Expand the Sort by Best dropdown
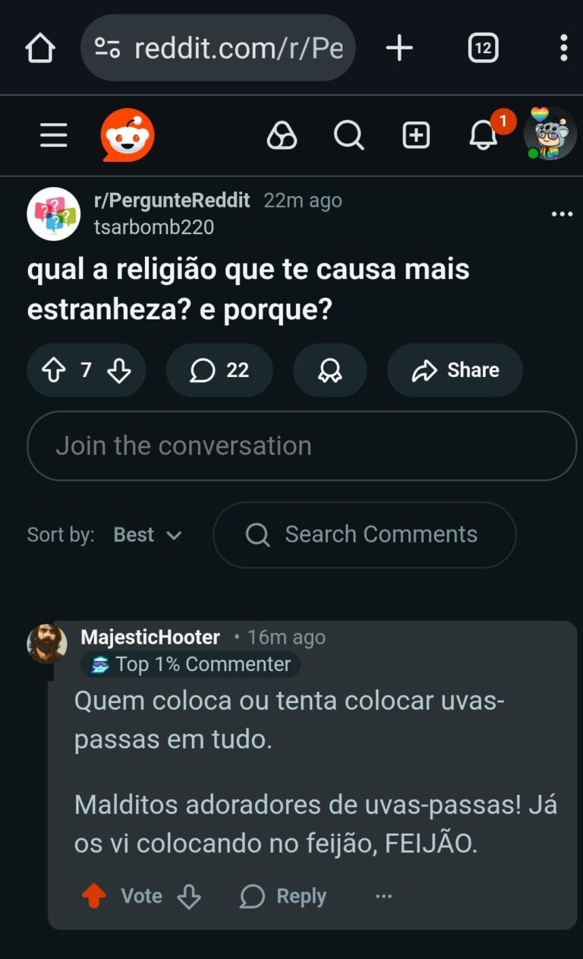The width and height of the screenshot is (583, 959). click(x=148, y=535)
